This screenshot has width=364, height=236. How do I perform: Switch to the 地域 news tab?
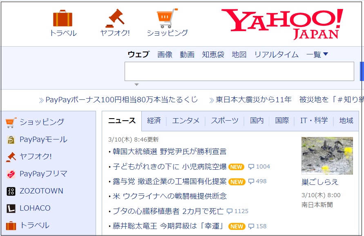[x=346, y=120]
